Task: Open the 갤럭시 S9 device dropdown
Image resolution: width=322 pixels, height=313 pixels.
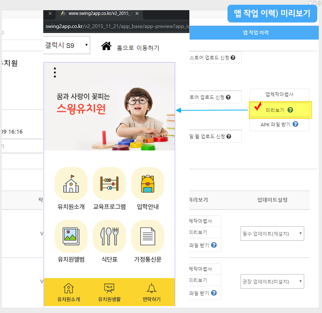Action: pyautogui.click(x=67, y=45)
